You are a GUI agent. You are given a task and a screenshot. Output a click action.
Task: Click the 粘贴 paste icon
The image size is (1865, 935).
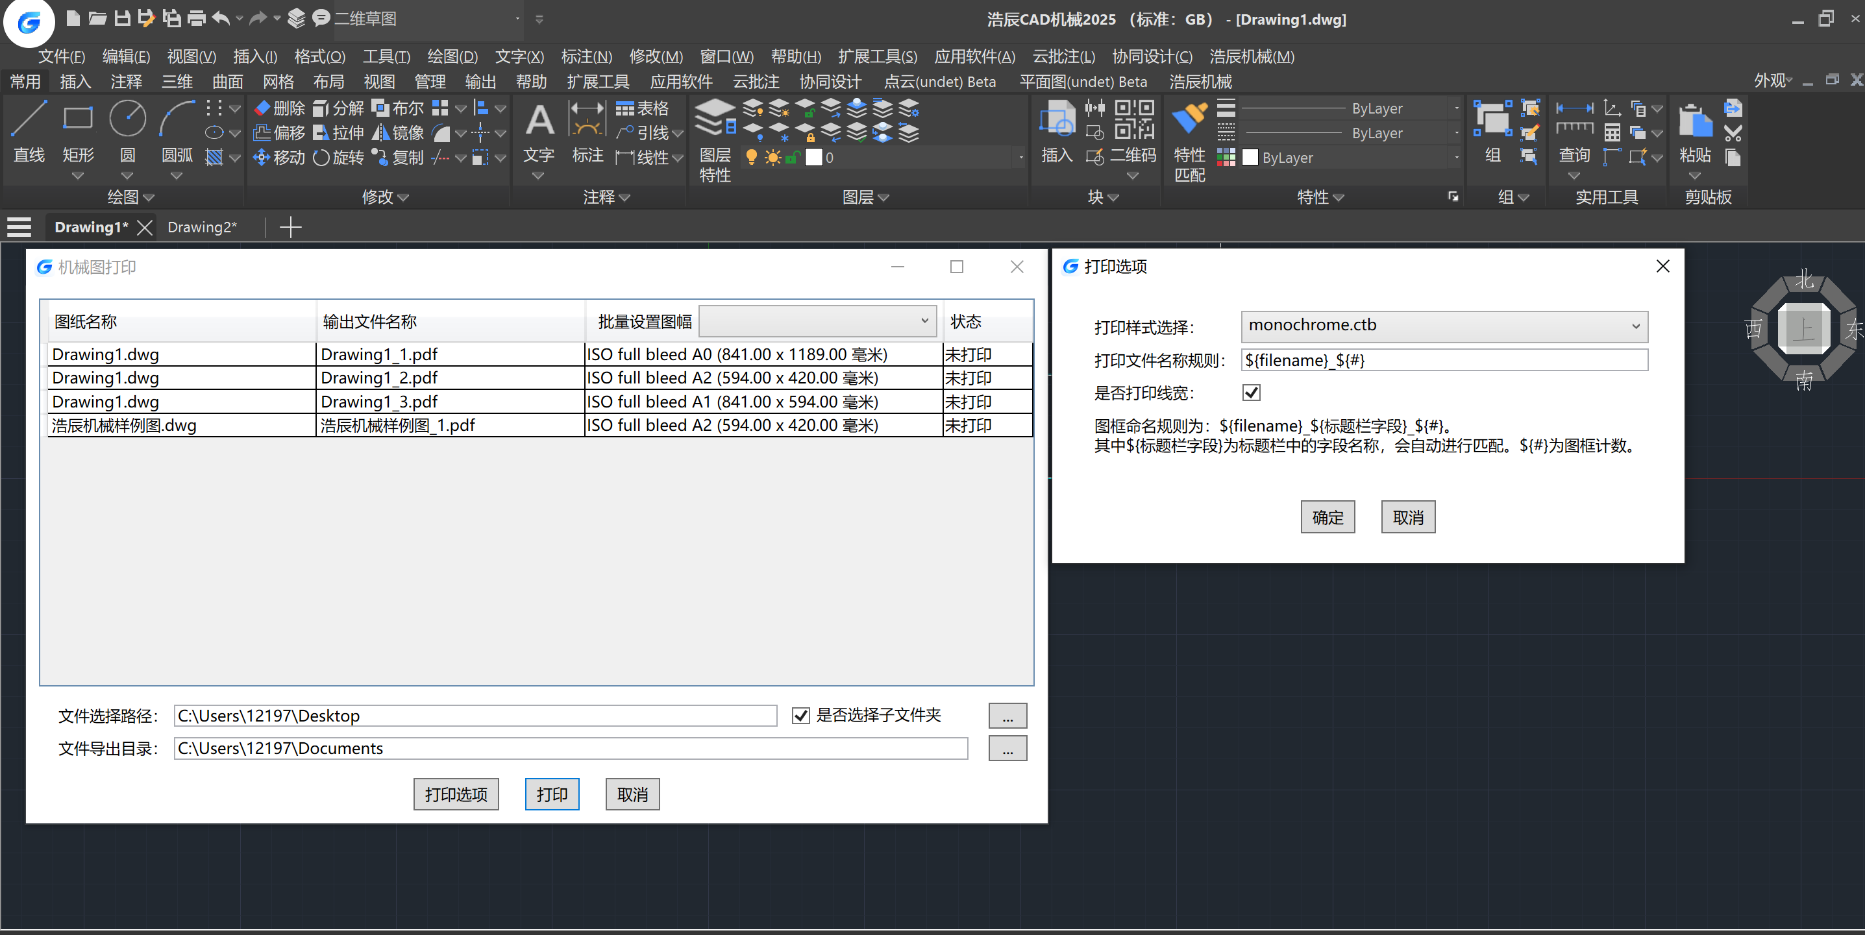pyautogui.click(x=1694, y=121)
